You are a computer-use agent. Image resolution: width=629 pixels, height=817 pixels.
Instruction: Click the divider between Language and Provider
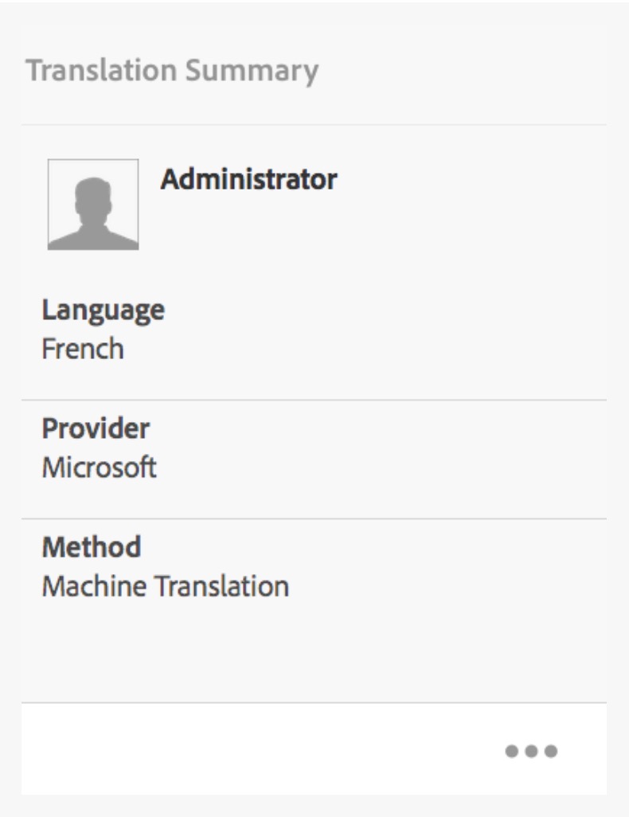(314, 400)
